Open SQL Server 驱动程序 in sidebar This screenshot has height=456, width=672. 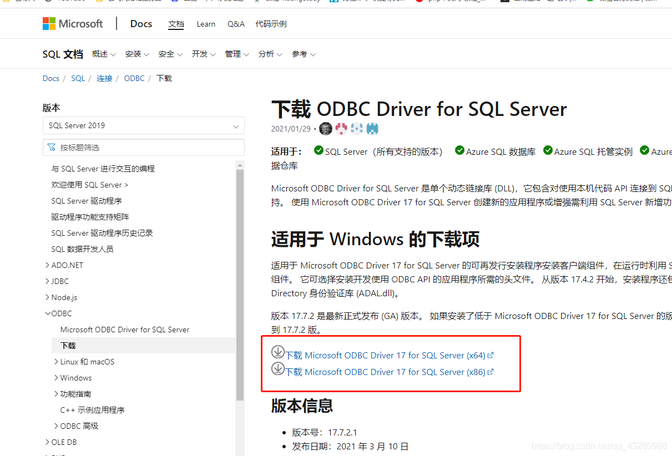87,201
